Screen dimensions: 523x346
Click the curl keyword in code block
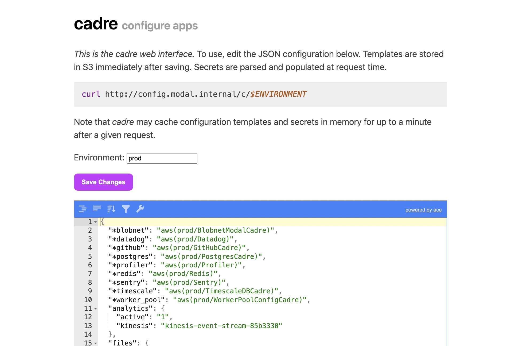pos(91,94)
